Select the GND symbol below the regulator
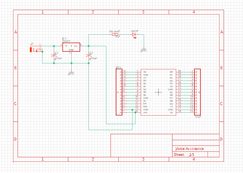Image resolution: width=243 pixels, height=173 pixels. coord(71,73)
